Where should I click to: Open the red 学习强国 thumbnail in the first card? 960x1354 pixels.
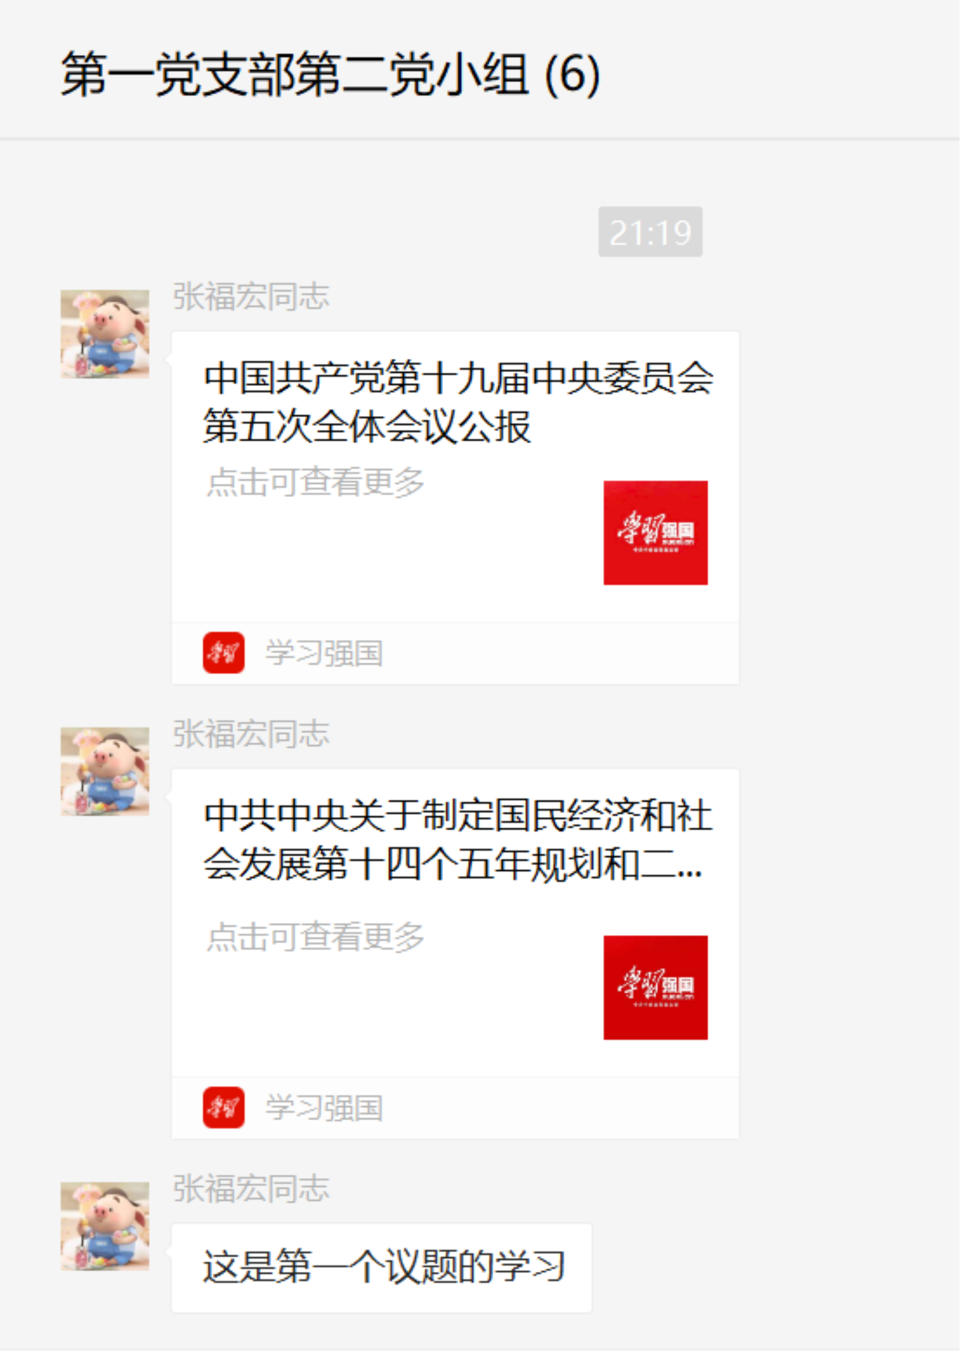[x=656, y=533]
